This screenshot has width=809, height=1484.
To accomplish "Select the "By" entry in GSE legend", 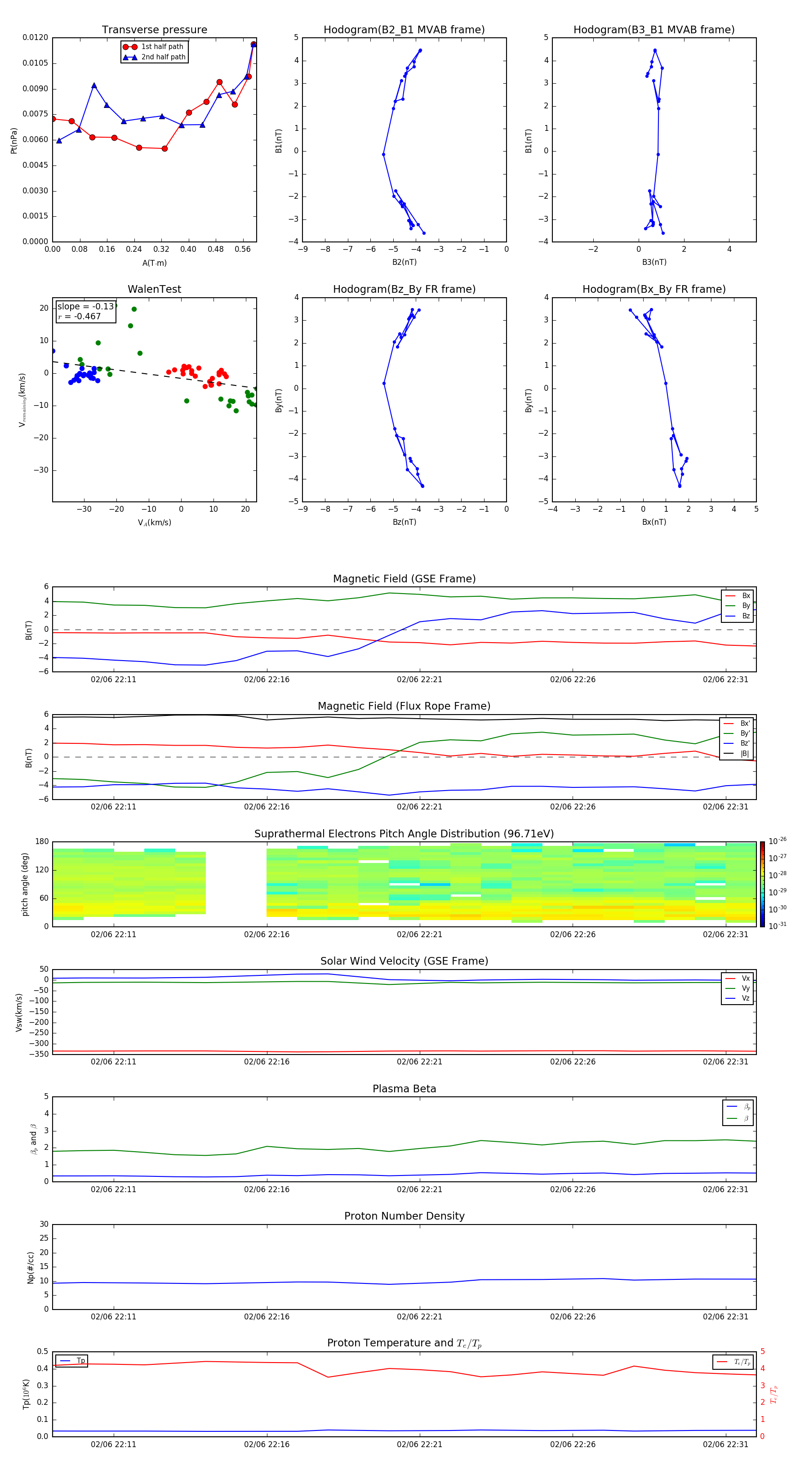I will [x=738, y=605].
